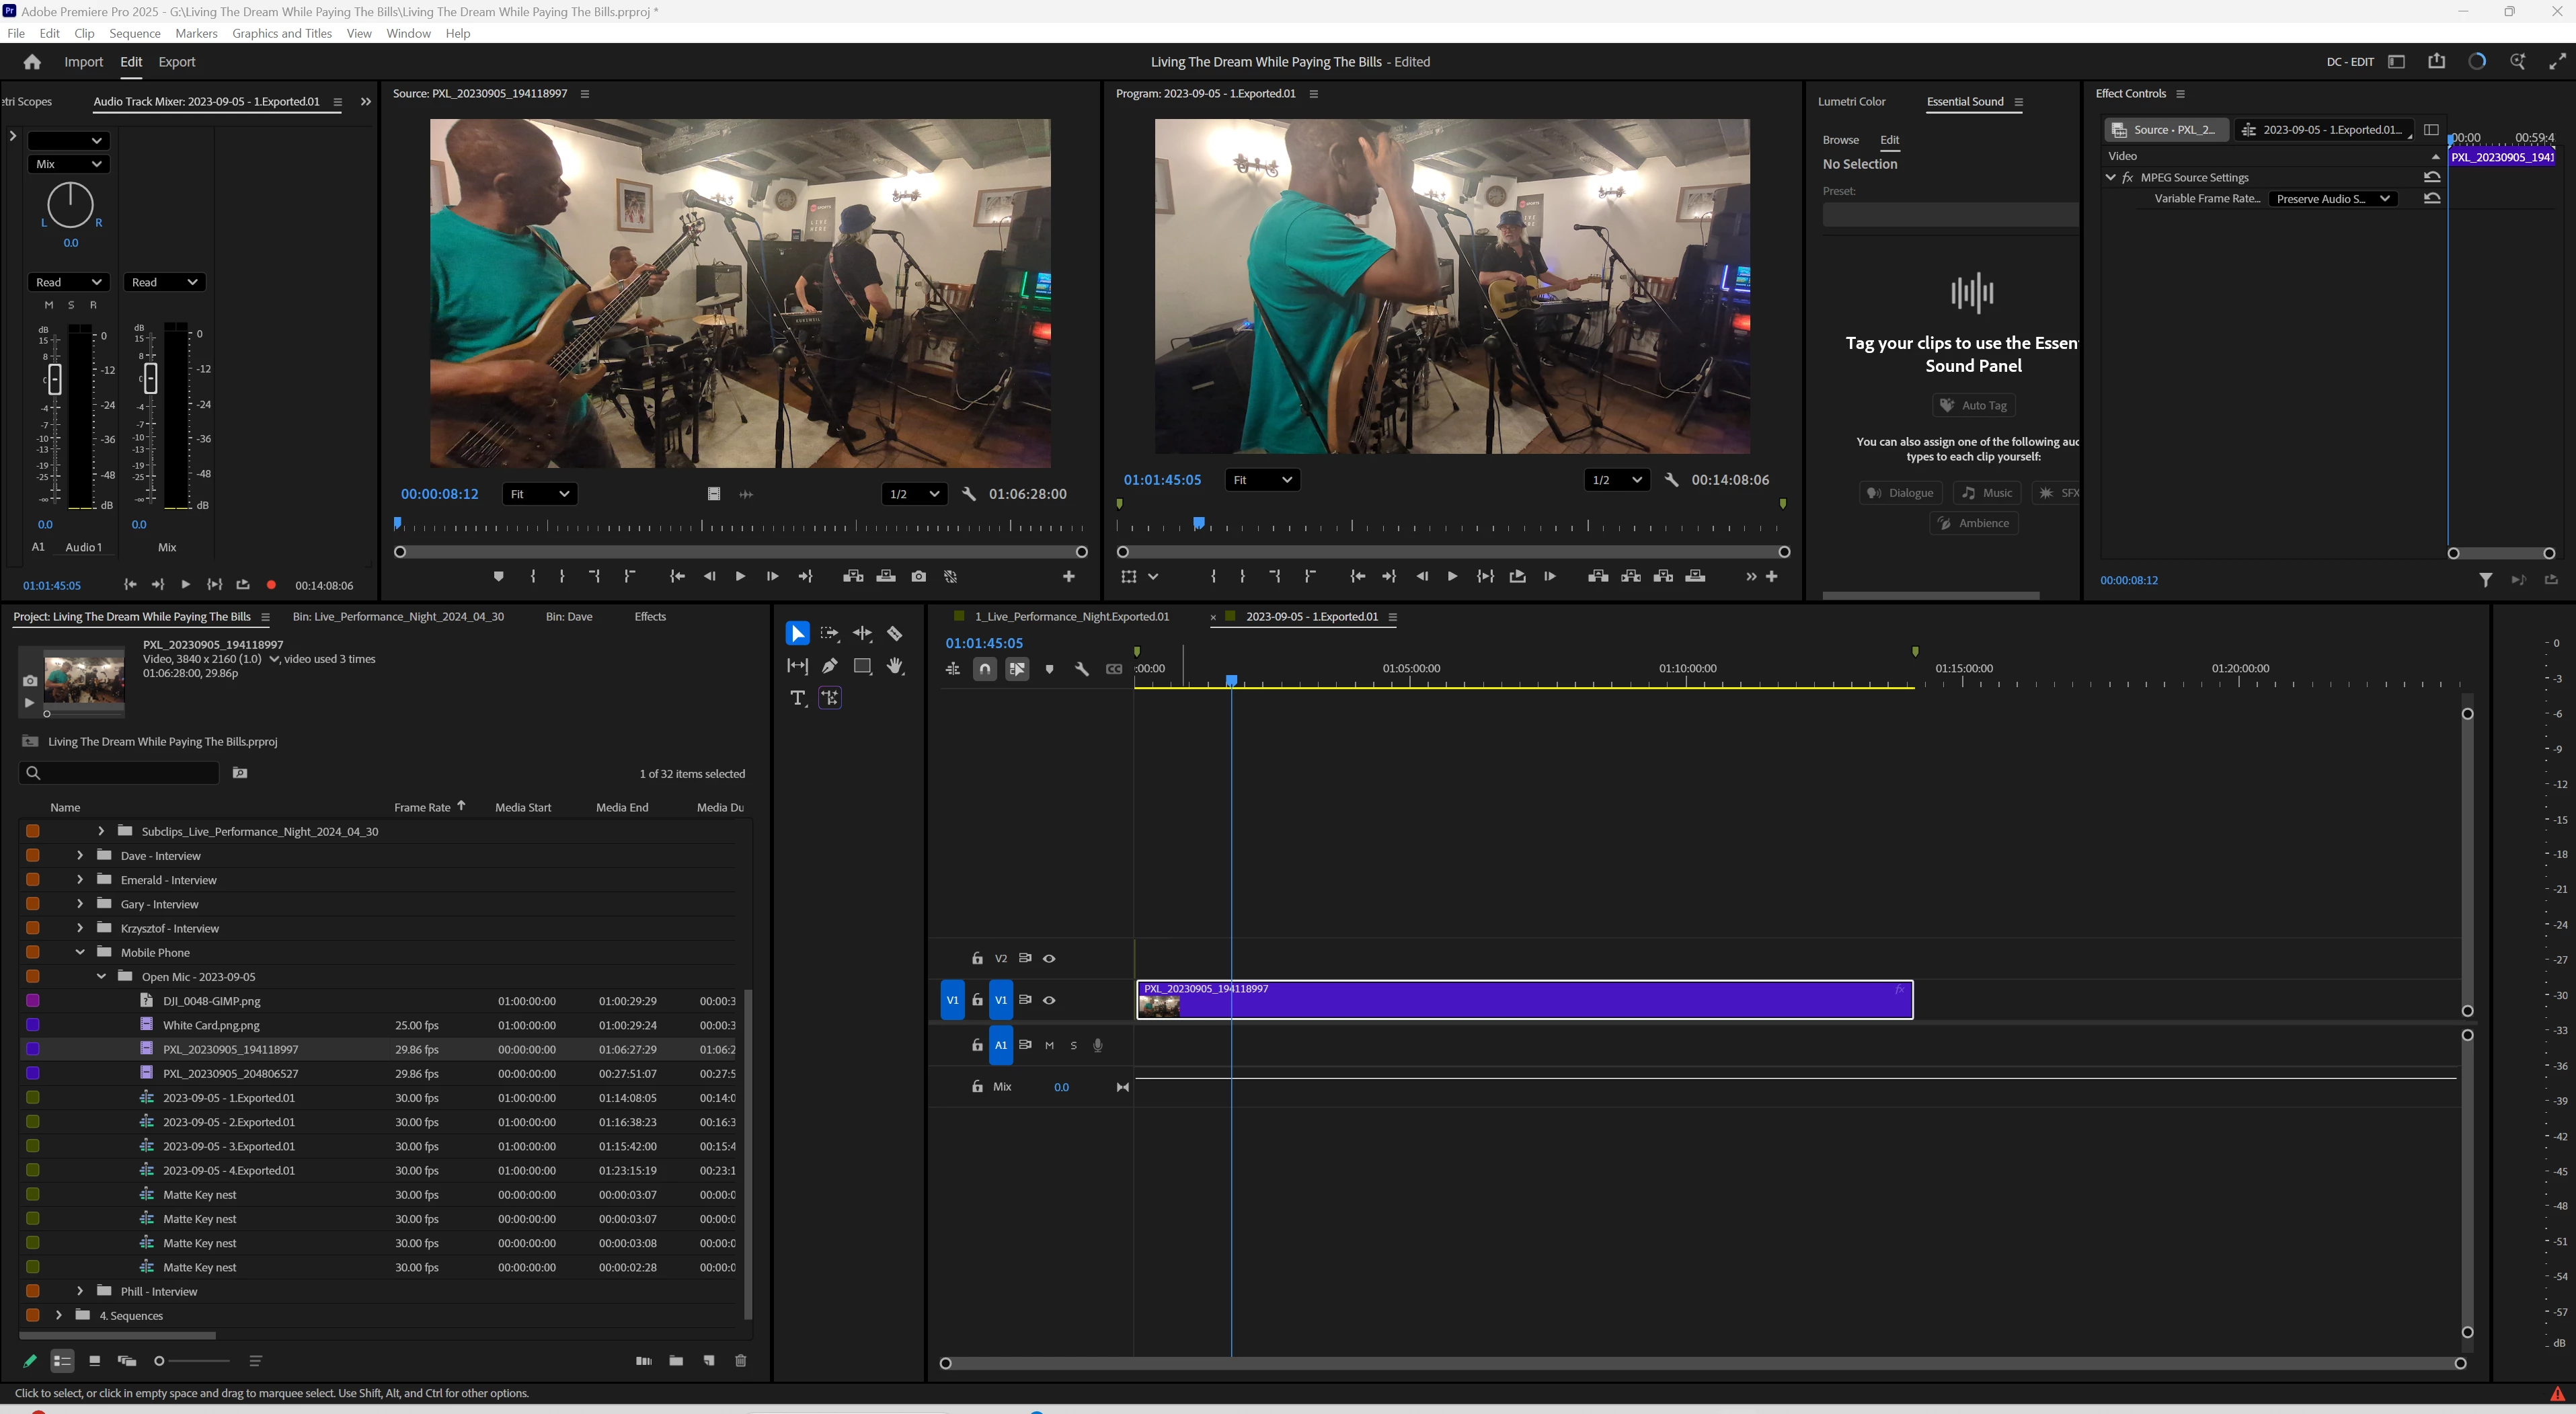Click the Auto Tag button
The width and height of the screenshot is (2576, 1414).
coord(1973,405)
